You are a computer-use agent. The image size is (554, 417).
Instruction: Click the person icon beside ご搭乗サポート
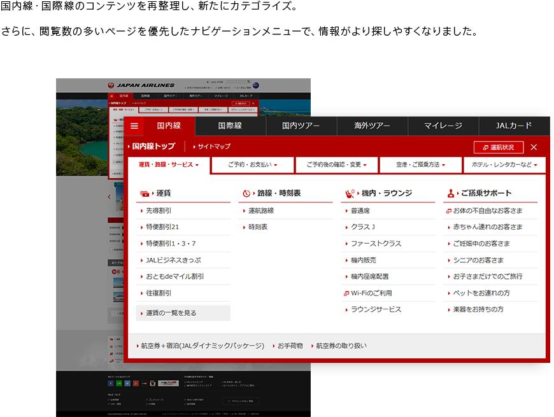[451, 192]
